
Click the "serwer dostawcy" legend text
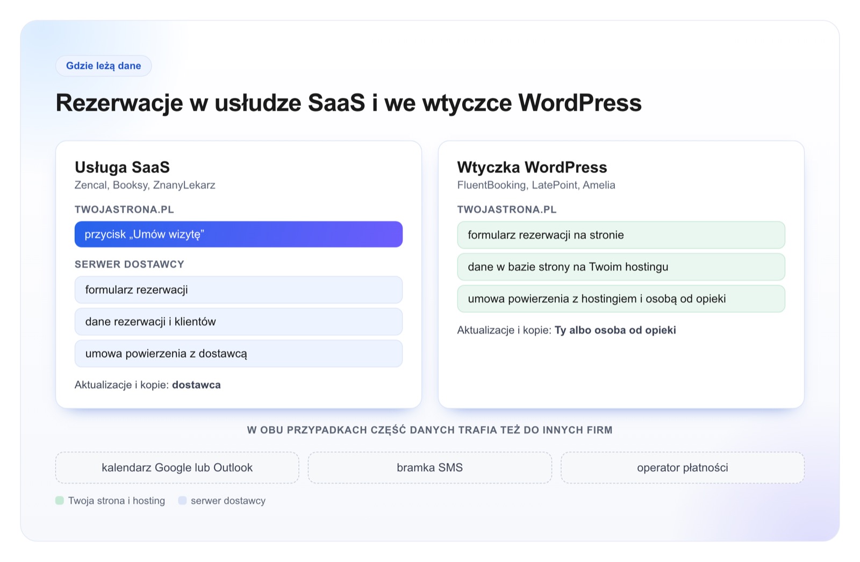tap(228, 501)
